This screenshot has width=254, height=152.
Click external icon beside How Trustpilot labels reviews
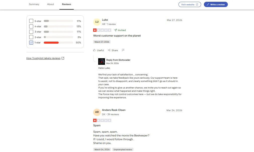(63, 58)
